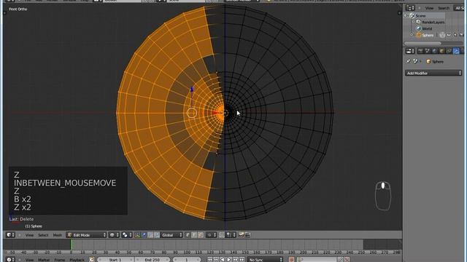
Task: Toggle the preview range clock icon
Action: [92, 260]
